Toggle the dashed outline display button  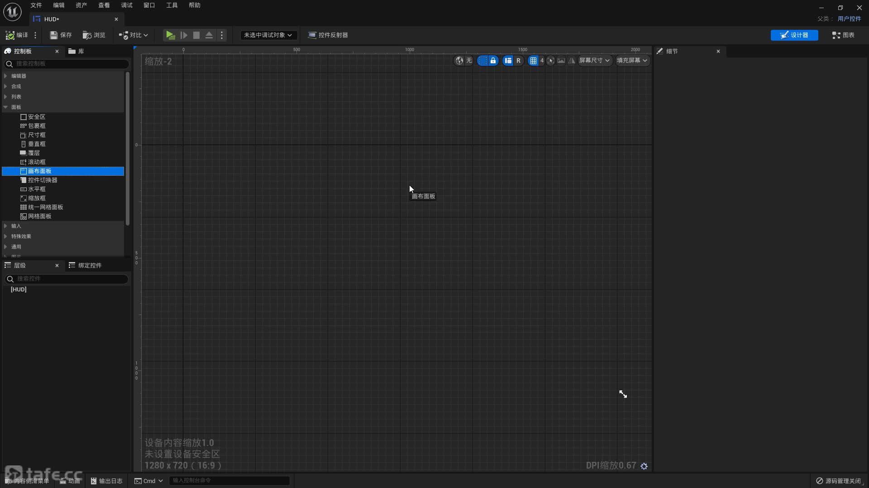click(482, 61)
